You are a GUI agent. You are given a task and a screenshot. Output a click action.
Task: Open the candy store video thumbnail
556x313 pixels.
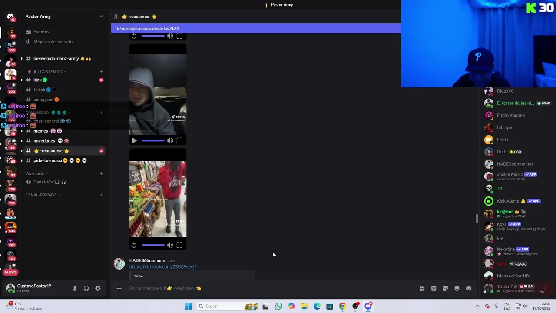[x=158, y=199]
